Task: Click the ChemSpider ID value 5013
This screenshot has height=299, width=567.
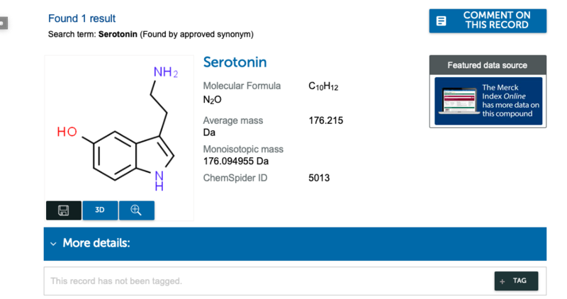Action: pos(319,178)
